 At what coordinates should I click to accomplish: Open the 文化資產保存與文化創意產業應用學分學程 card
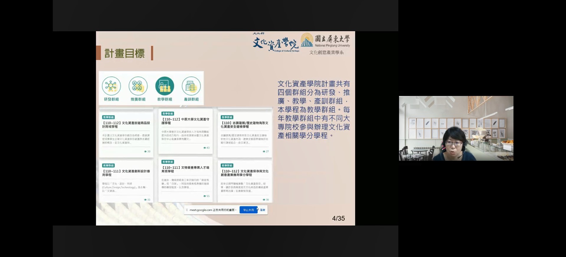[x=245, y=173]
